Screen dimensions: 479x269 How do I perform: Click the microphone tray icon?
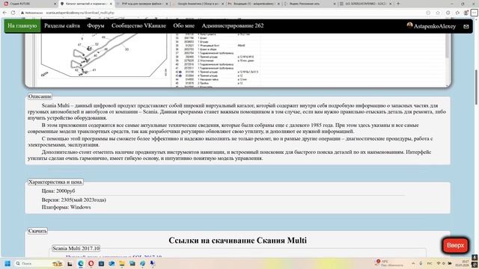point(421,263)
